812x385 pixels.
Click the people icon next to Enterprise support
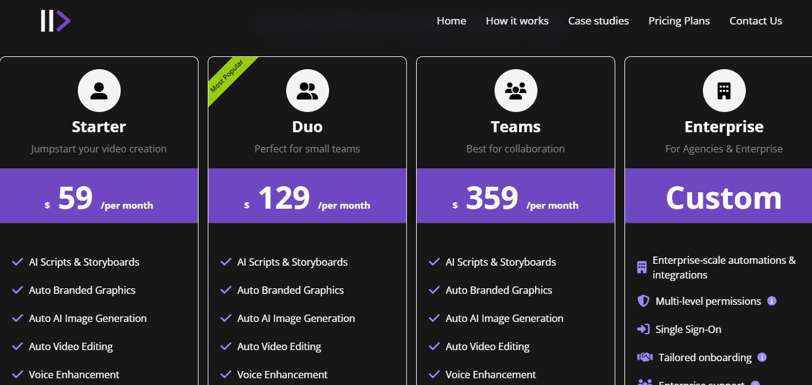coord(644,382)
